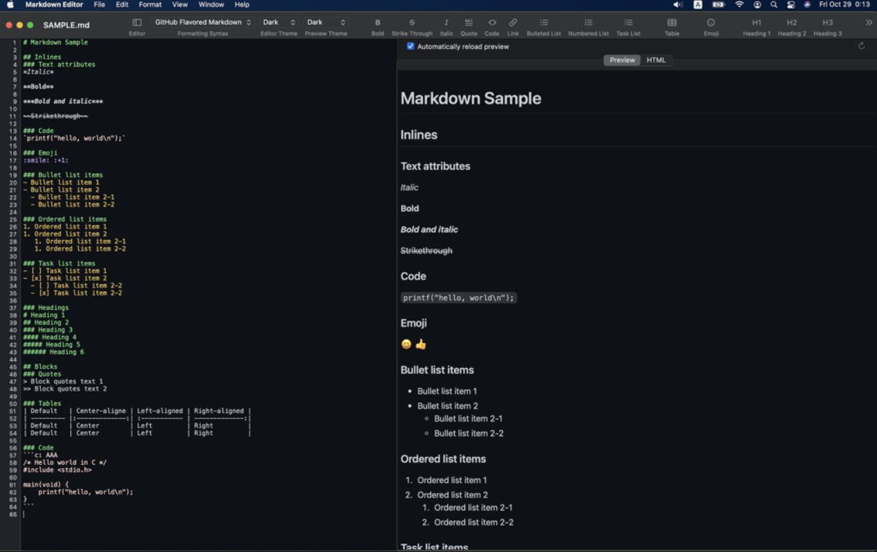Apply Heading 2 style
The height and width of the screenshot is (552, 877).
click(792, 23)
